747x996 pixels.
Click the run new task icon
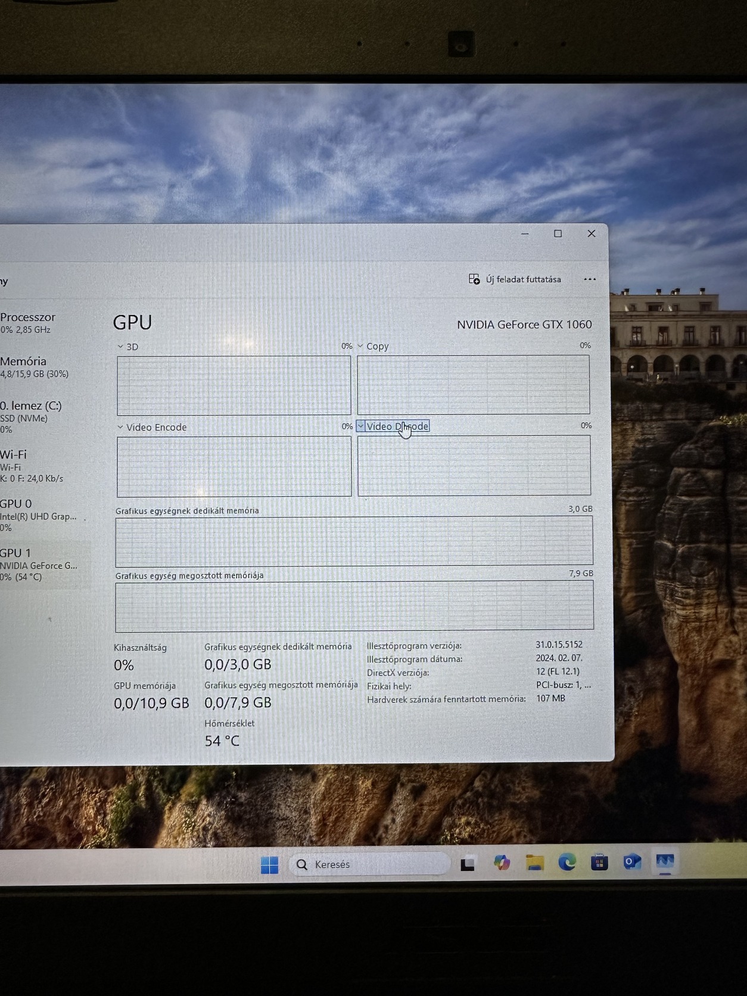point(474,279)
